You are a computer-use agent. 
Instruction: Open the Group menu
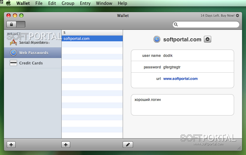coord(68,3)
